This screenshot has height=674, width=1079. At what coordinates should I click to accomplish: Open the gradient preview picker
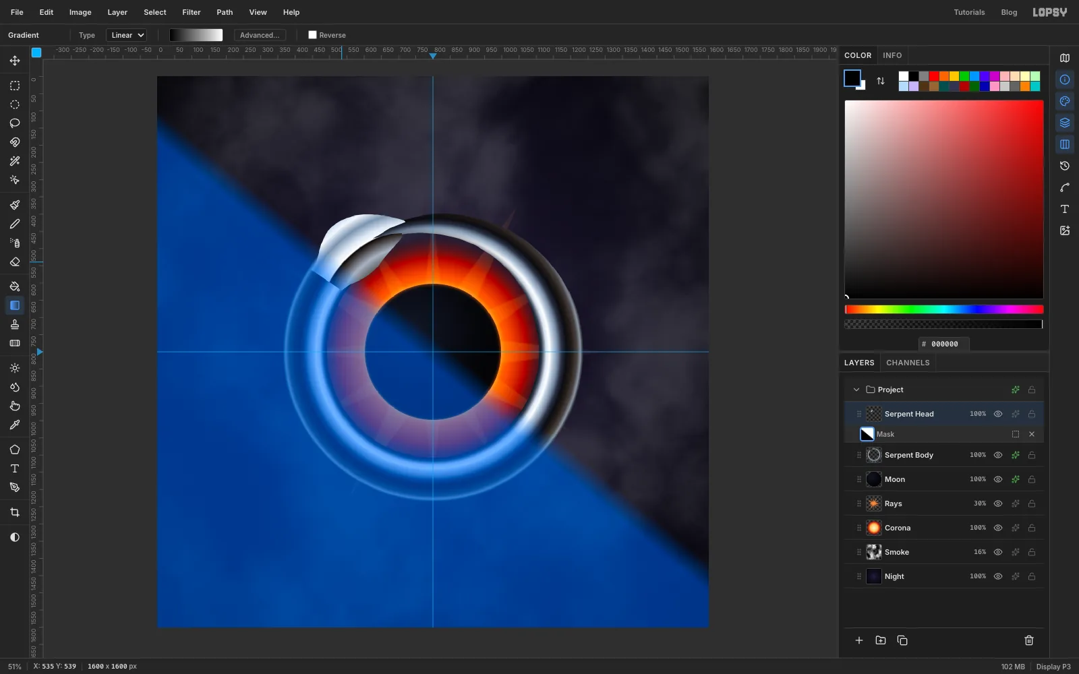click(196, 35)
